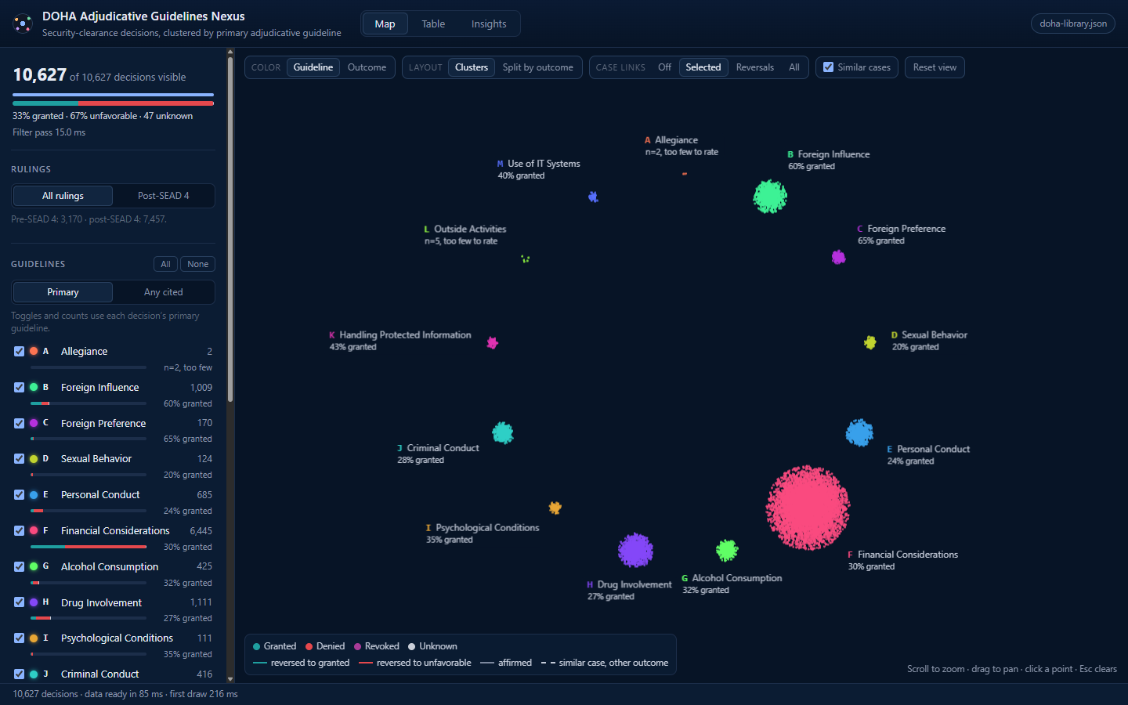Click the Alcohol Consumption green cluster
This screenshot has width=1128, height=705.
tap(727, 551)
